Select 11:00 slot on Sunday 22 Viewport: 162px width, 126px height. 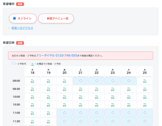[97, 113]
